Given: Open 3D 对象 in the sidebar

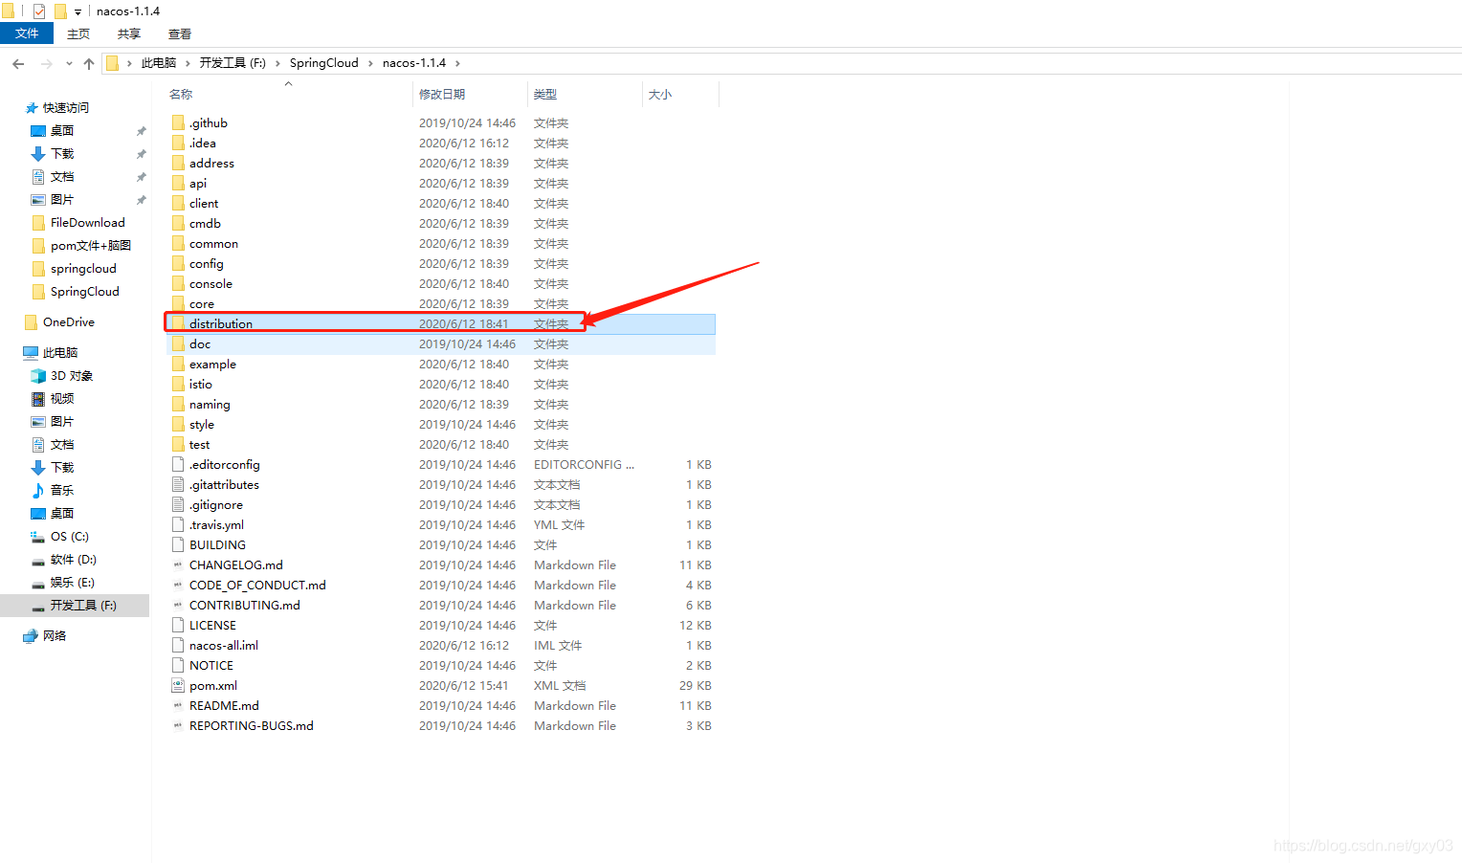Looking at the screenshot, I should pos(71,376).
